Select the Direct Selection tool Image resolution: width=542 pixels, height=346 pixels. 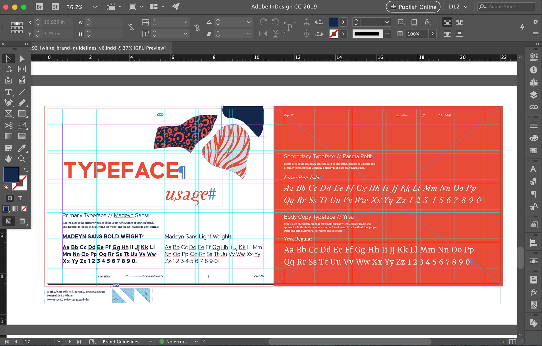coord(22,59)
